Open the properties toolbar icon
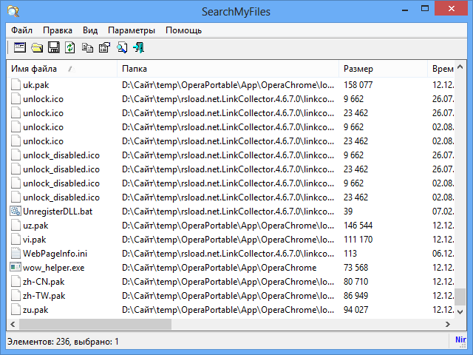The image size is (473, 355). tap(104, 47)
